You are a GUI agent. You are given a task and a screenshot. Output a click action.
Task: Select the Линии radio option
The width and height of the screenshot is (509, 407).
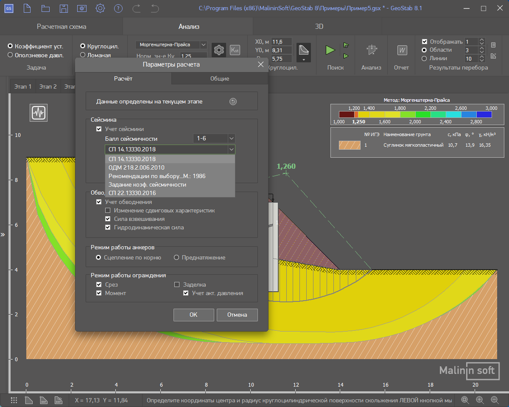(424, 59)
